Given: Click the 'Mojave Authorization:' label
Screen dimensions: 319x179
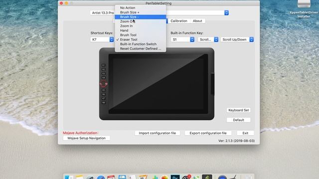Looking at the screenshot, I should click(x=81, y=133).
